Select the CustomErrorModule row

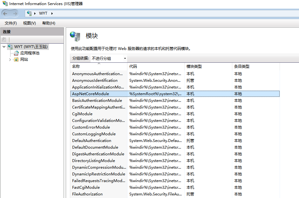175,127
